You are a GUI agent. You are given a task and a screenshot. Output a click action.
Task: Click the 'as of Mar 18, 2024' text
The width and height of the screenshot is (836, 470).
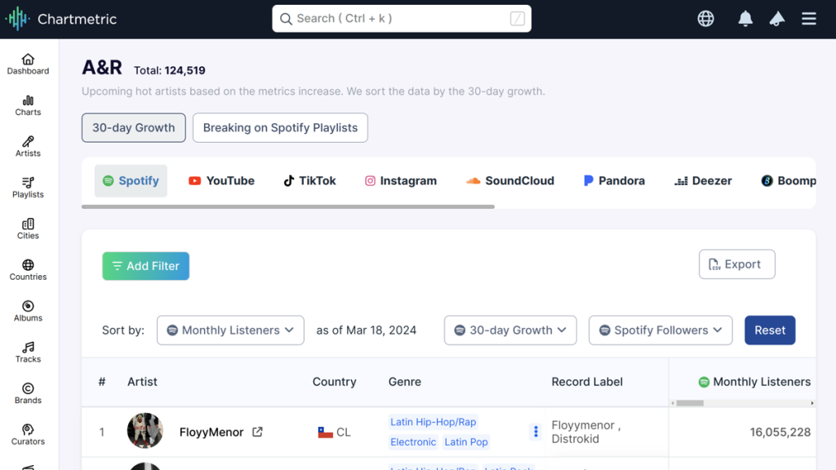367,330
